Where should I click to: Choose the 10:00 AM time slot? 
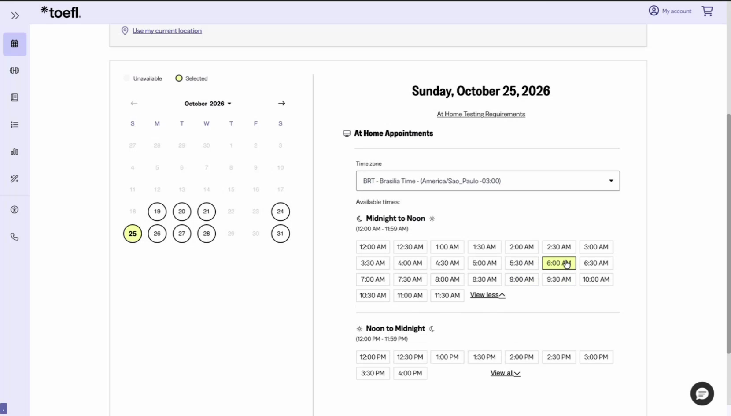(x=596, y=279)
